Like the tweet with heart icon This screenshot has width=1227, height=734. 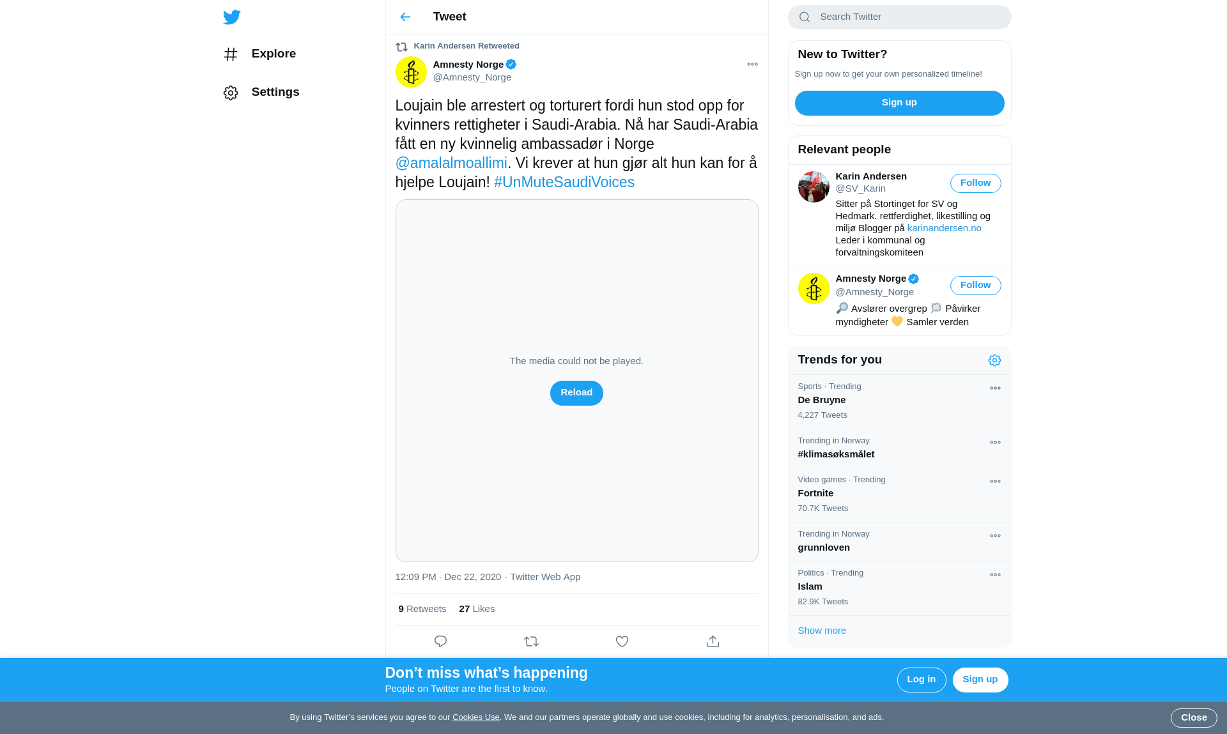click(x=622, y=641)
